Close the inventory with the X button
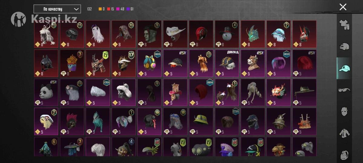 (343, 7)
